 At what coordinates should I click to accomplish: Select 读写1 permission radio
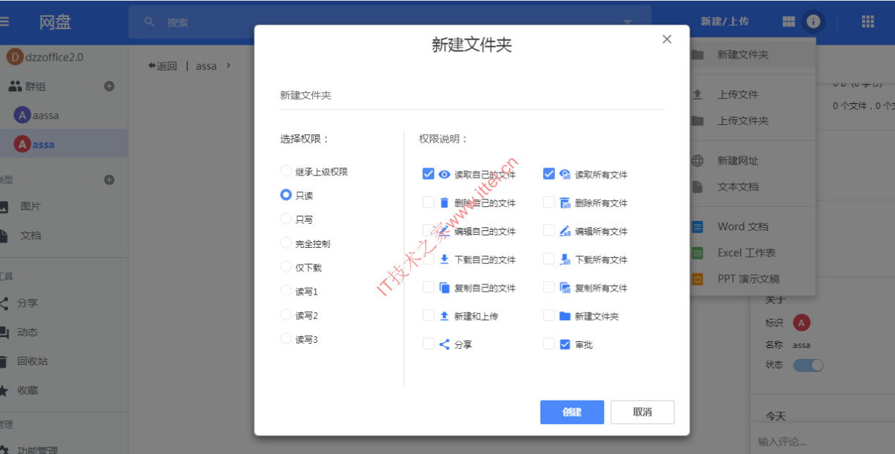pyautogui.click(x=286, y=291)
